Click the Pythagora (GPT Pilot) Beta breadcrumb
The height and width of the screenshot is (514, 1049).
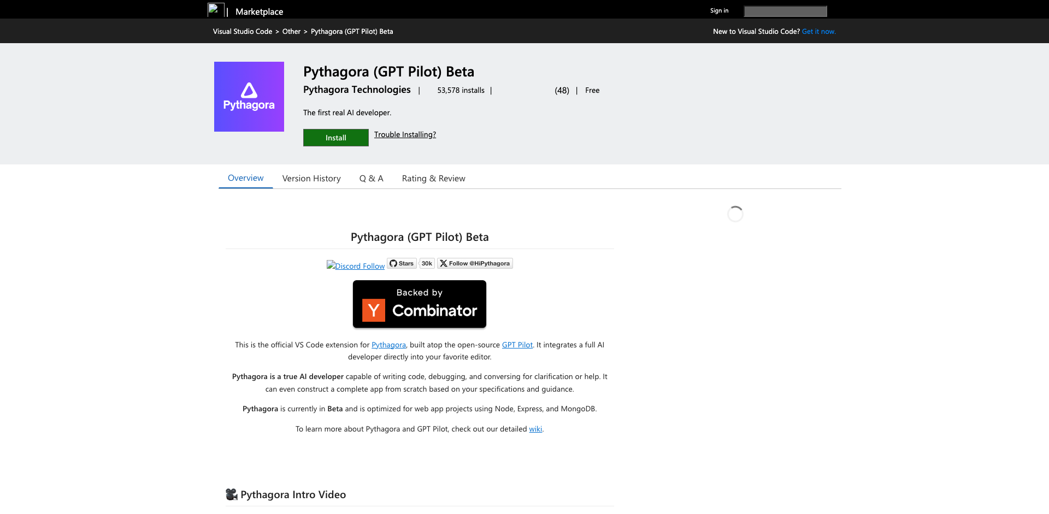[x=352, y=32]
